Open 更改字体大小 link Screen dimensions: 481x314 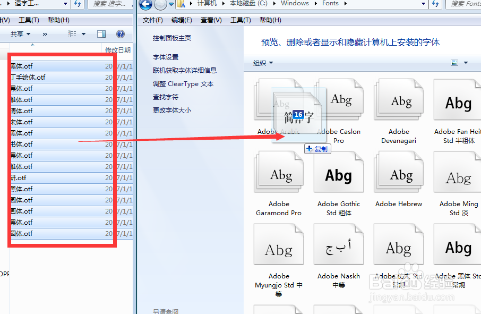(172, 110)
